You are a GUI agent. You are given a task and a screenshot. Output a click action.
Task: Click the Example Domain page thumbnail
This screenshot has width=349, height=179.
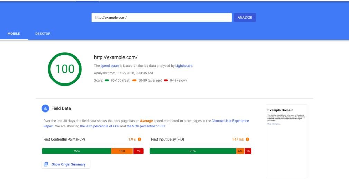pyautogui.click(x=286, y=141)
